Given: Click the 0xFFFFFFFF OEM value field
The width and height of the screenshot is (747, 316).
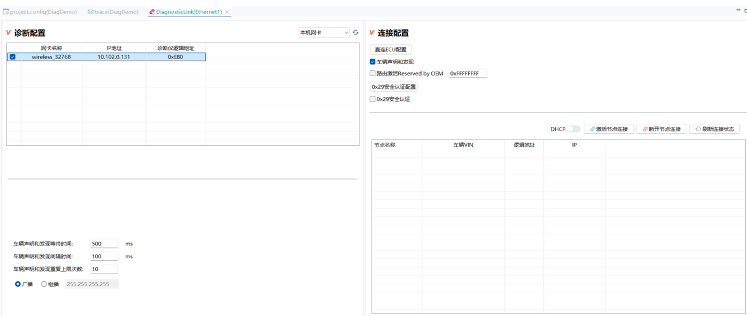Looking at the screenshot, I should click(x=468, y=74).
